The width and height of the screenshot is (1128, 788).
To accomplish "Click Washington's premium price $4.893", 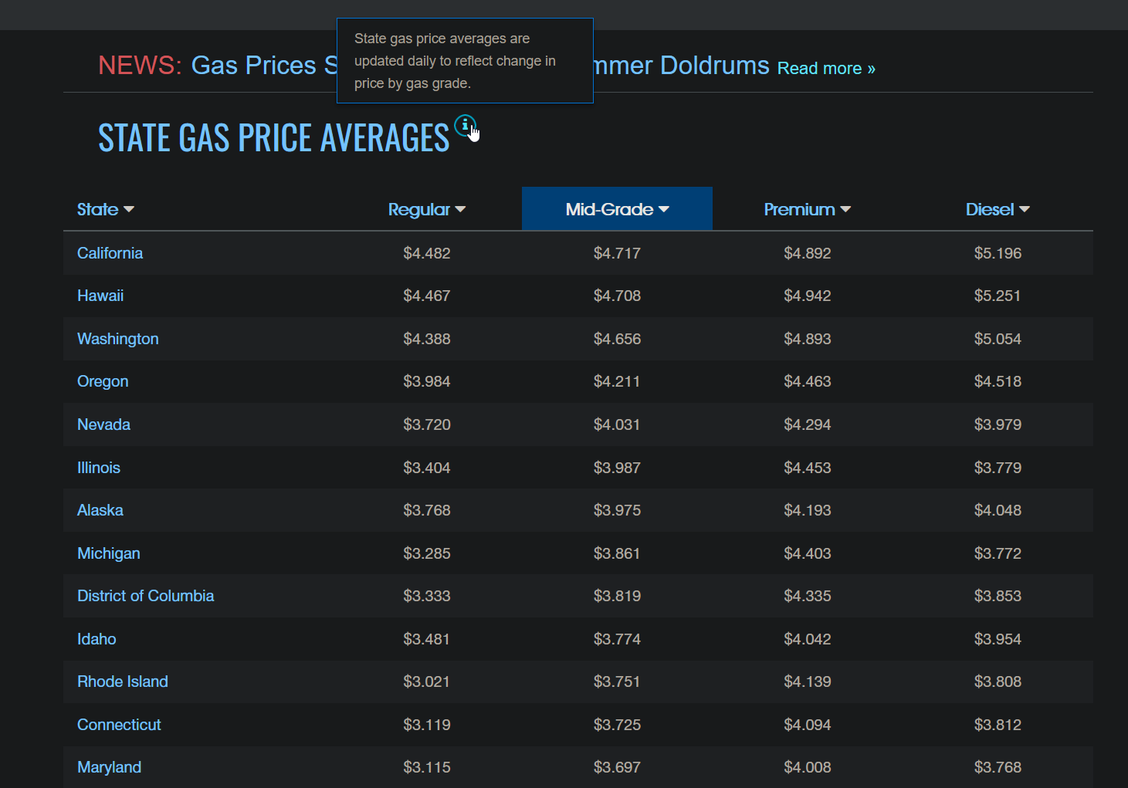I will point(808,339).
